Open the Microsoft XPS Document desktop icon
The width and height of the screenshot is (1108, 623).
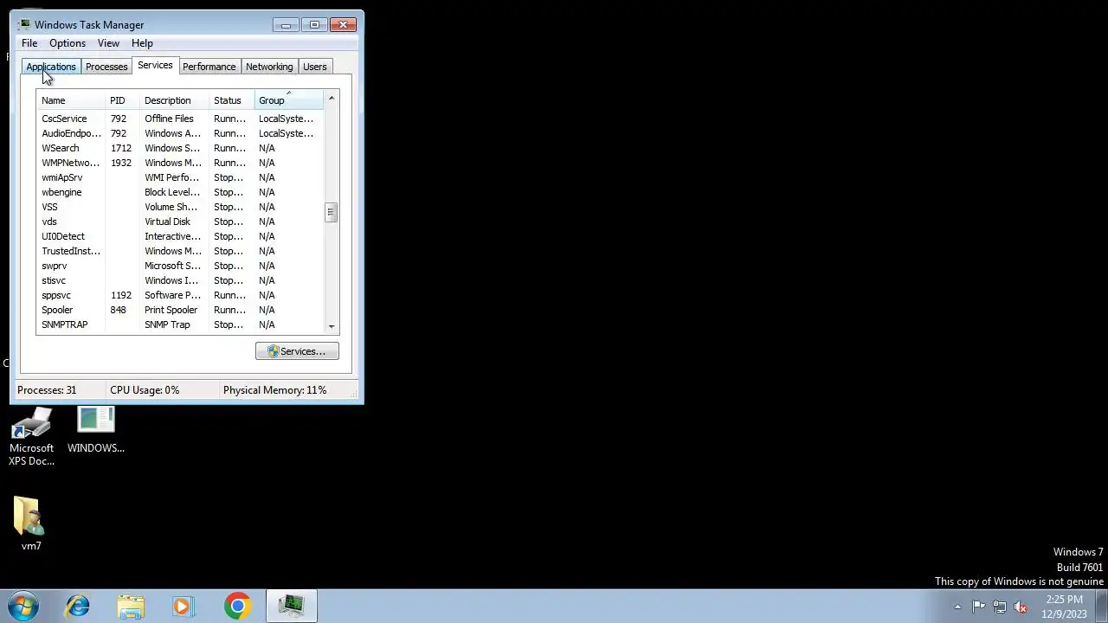(31, 438)
